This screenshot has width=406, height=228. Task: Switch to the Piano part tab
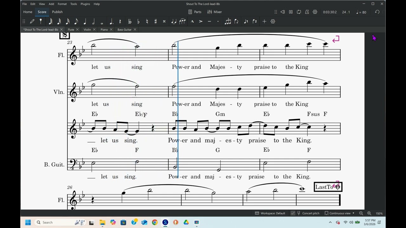(104, 29)
